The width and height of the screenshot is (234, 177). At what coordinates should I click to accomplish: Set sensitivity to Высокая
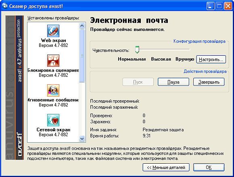tap(161, 59)
